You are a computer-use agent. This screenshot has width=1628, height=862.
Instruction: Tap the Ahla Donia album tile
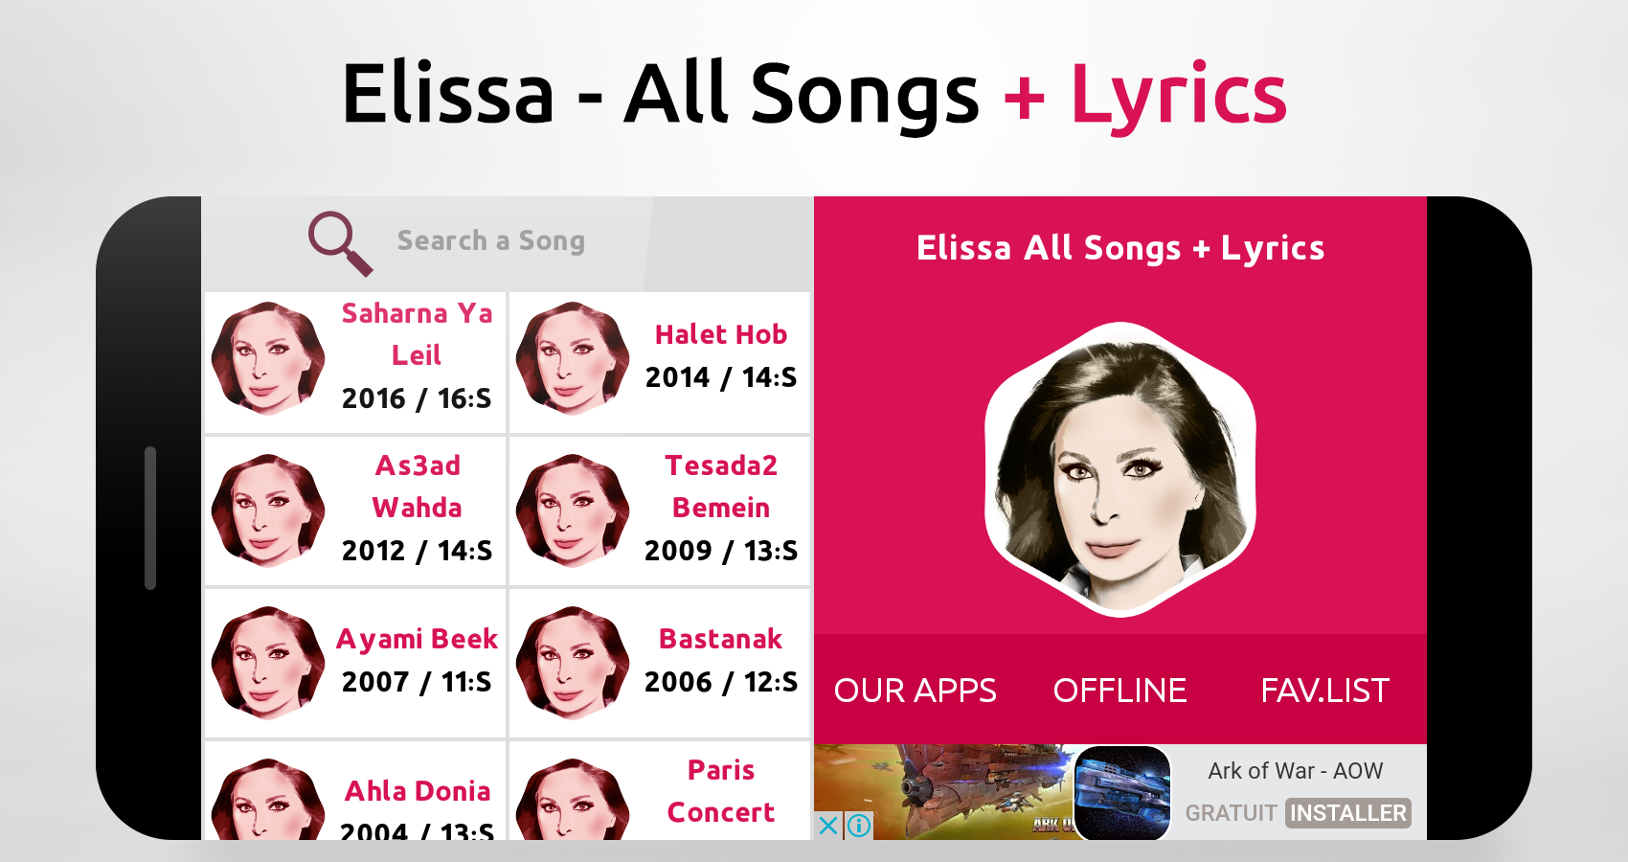355,795
